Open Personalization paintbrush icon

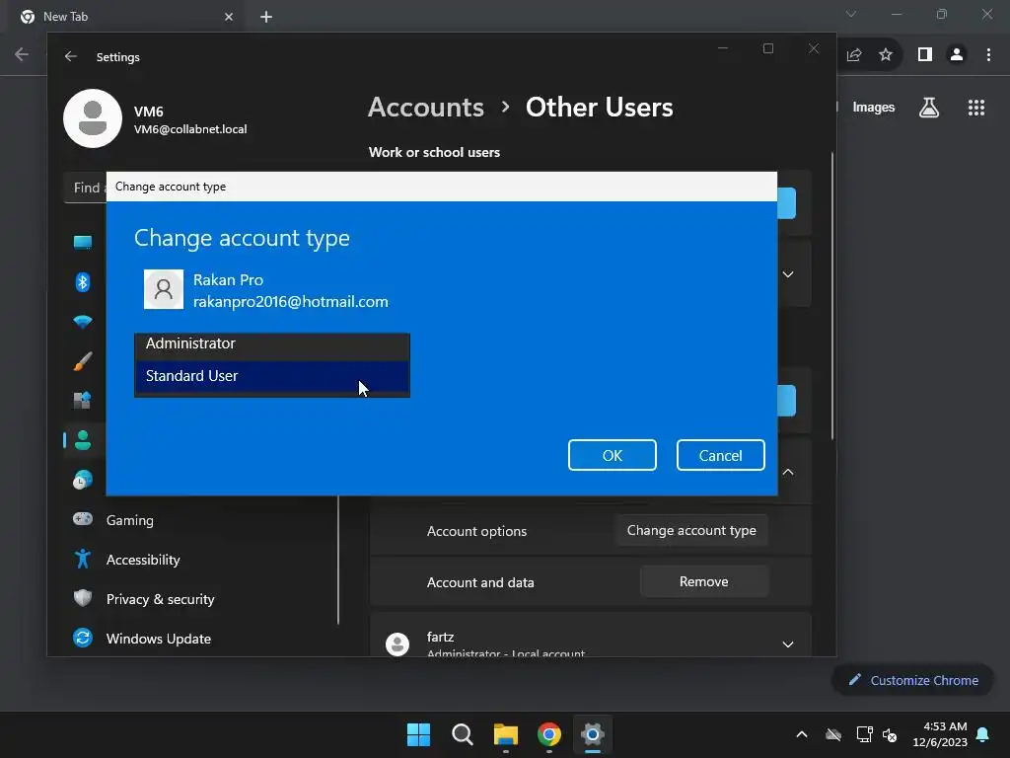[83, 361]
